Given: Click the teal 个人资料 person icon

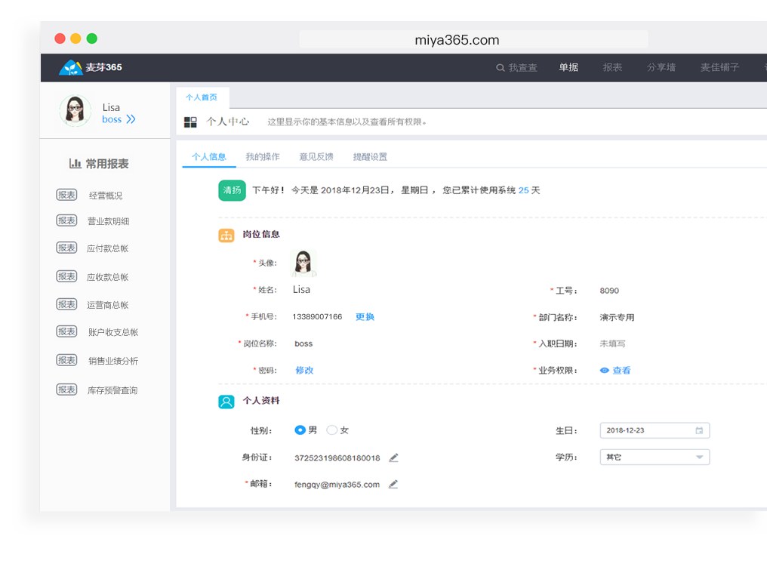Looking at the screenshot, I should 226,402.
